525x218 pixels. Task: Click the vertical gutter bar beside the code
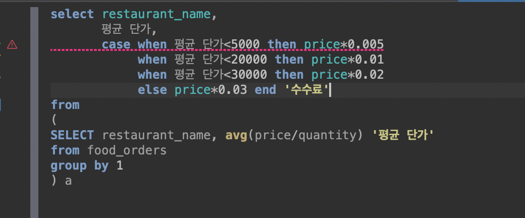click(34, 113)
